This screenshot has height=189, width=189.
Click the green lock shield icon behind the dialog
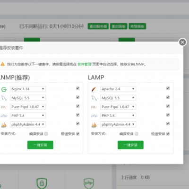[x=42, y=183]
